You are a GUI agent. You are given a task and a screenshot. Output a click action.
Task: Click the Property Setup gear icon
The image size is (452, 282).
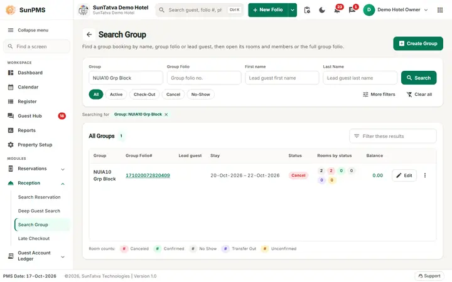[x=11, y=145]
